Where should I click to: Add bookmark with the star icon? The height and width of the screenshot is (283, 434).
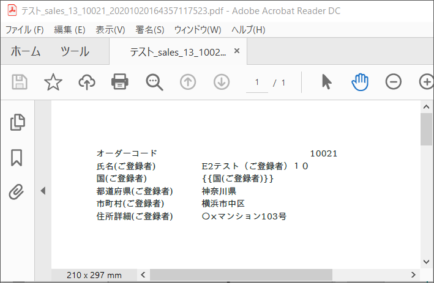tap(53, 82)
